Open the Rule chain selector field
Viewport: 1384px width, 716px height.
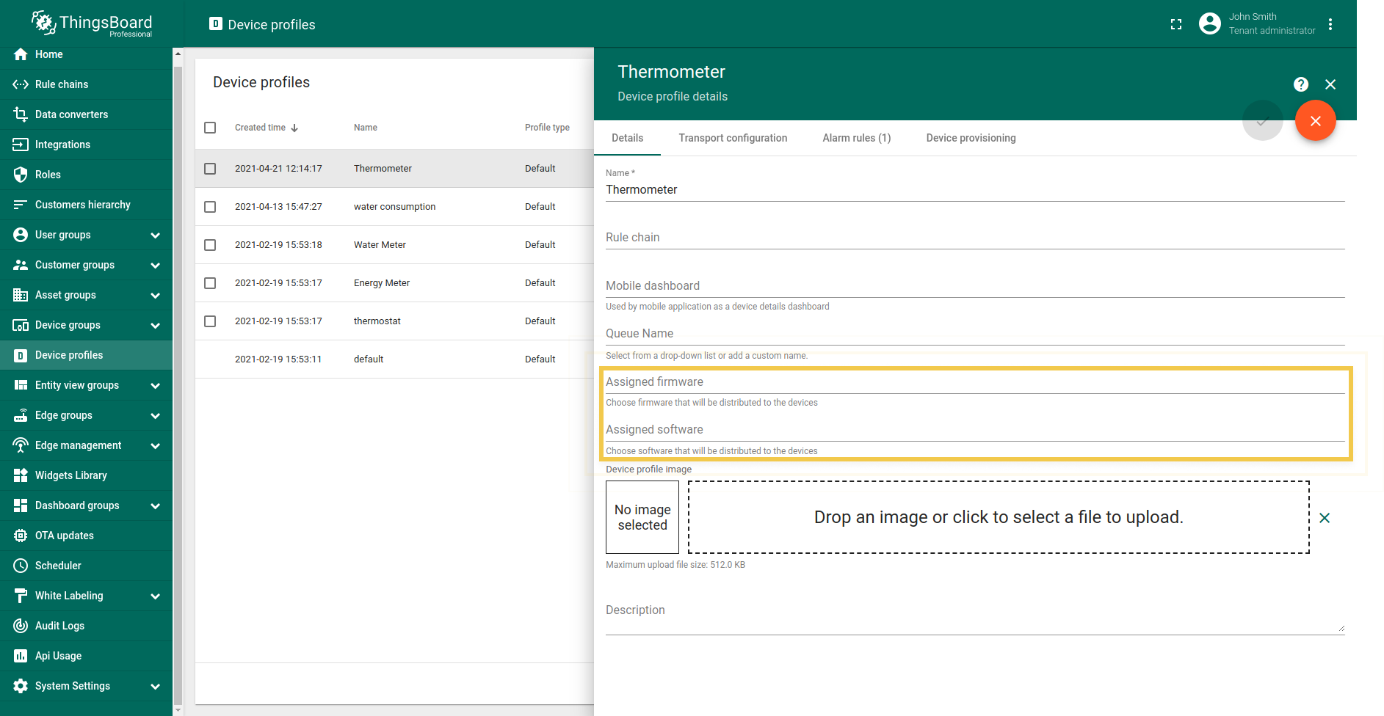coord(975,238)
